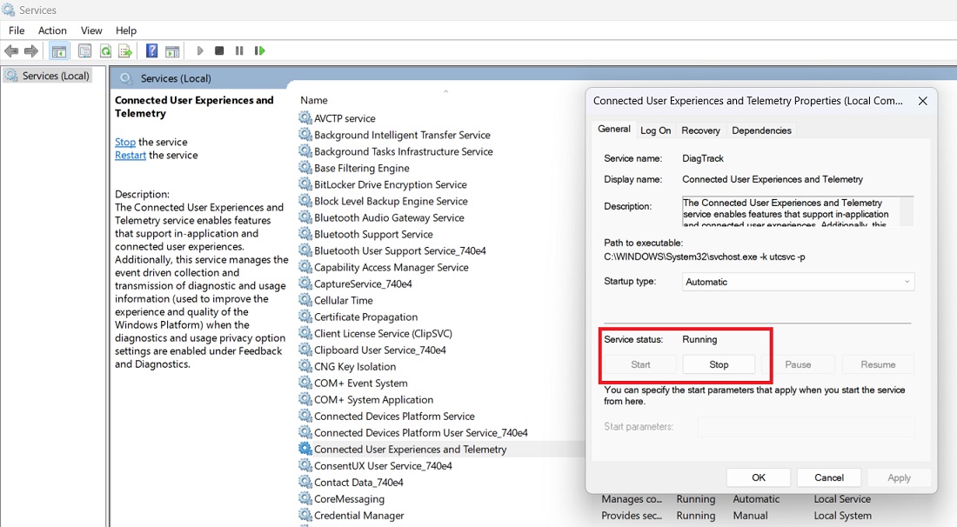Click the forward navigation arrow

coord(32,50)
